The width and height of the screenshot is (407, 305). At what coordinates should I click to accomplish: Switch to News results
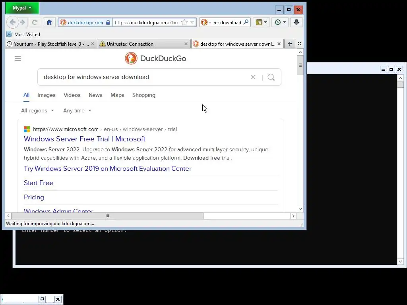pyautogui.click(x=95, y=95)
